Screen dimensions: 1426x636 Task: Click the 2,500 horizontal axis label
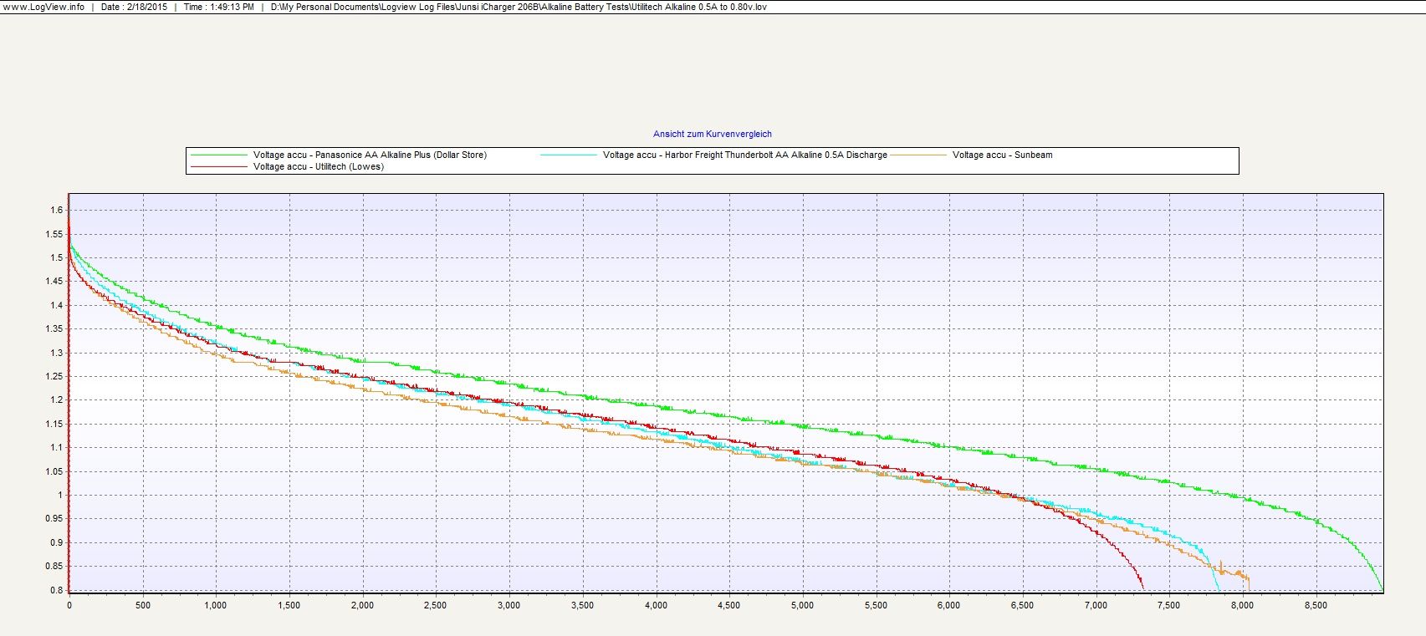[436, 605]
